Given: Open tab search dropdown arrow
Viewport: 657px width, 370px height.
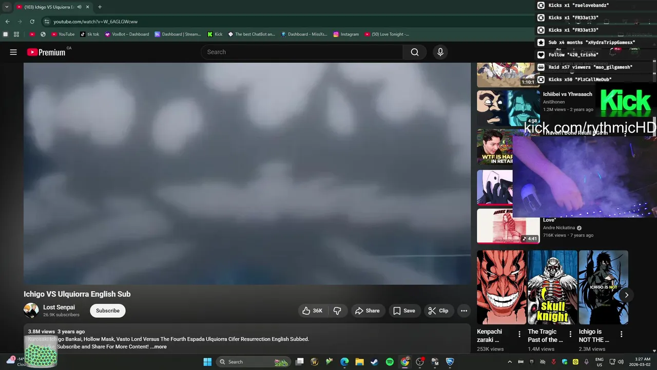Looking at the screenshot, I should 7,7.
